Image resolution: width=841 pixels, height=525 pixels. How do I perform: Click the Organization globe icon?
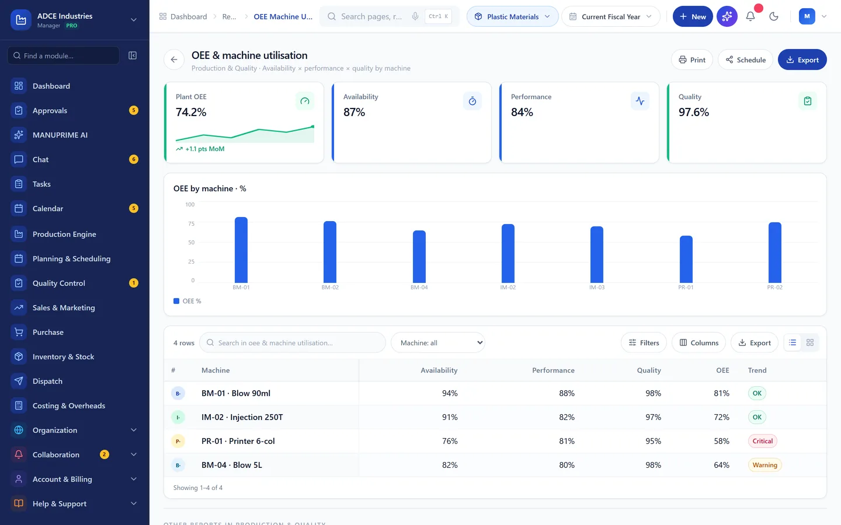click(x=19, y=430)
